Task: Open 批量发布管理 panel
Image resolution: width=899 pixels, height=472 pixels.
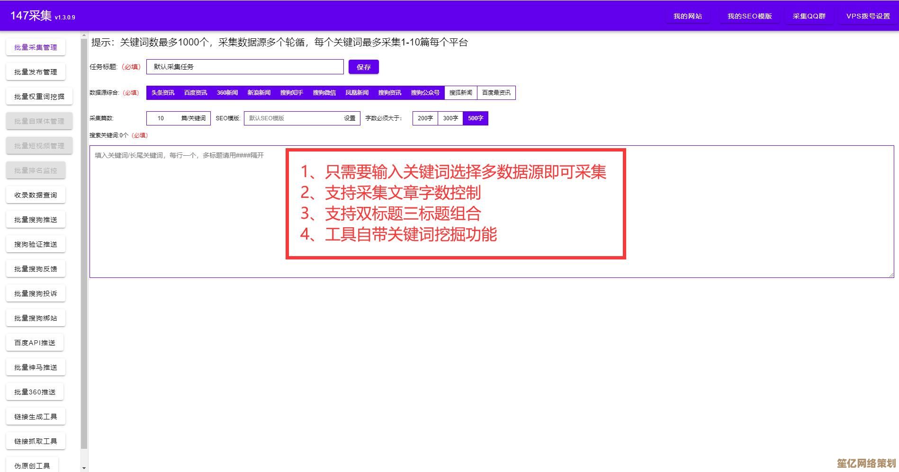Action: [35, 71]
